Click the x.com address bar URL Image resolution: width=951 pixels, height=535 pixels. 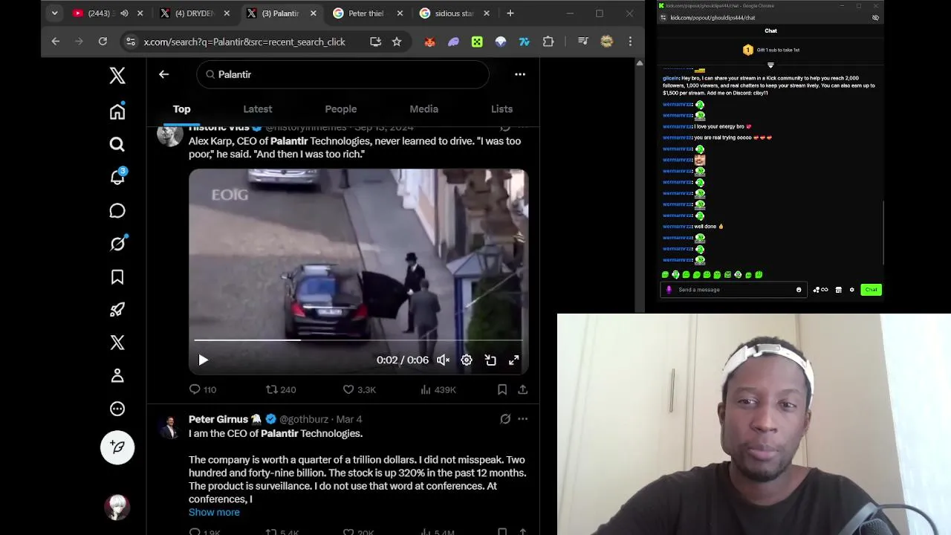point(244,42)
